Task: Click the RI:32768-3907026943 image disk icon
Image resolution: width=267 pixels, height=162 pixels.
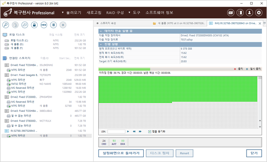Action: pos(7,131)
